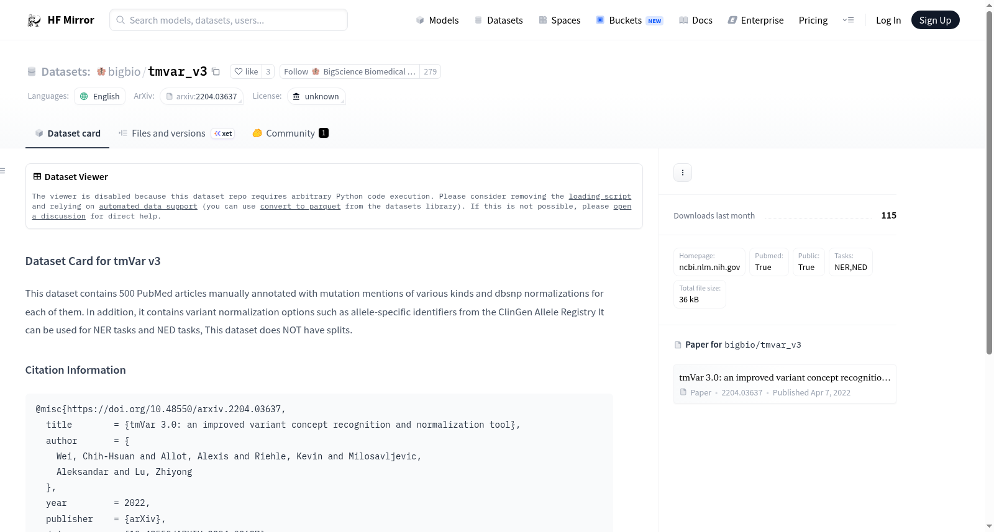Click the like count 3
The width and height of the screenshot is (994, 532).
click(x=268, y=72)
